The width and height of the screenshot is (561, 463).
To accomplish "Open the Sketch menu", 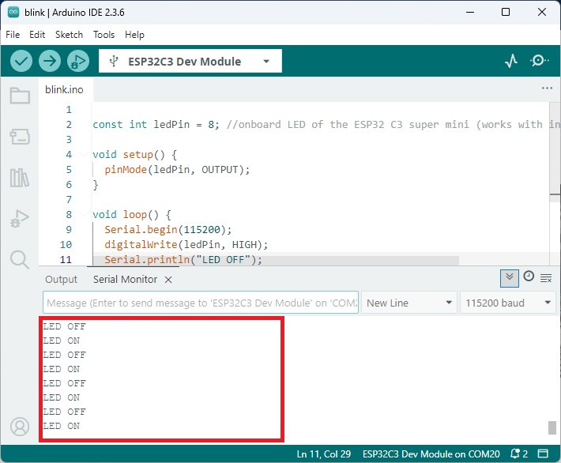I will tap(69, 35).
